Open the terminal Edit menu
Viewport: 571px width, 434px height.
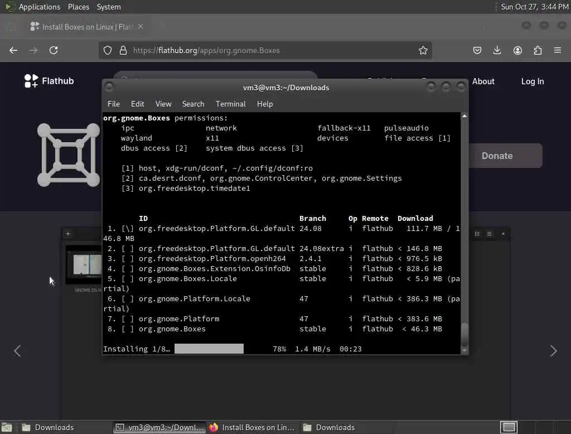(x=137, y=104)
